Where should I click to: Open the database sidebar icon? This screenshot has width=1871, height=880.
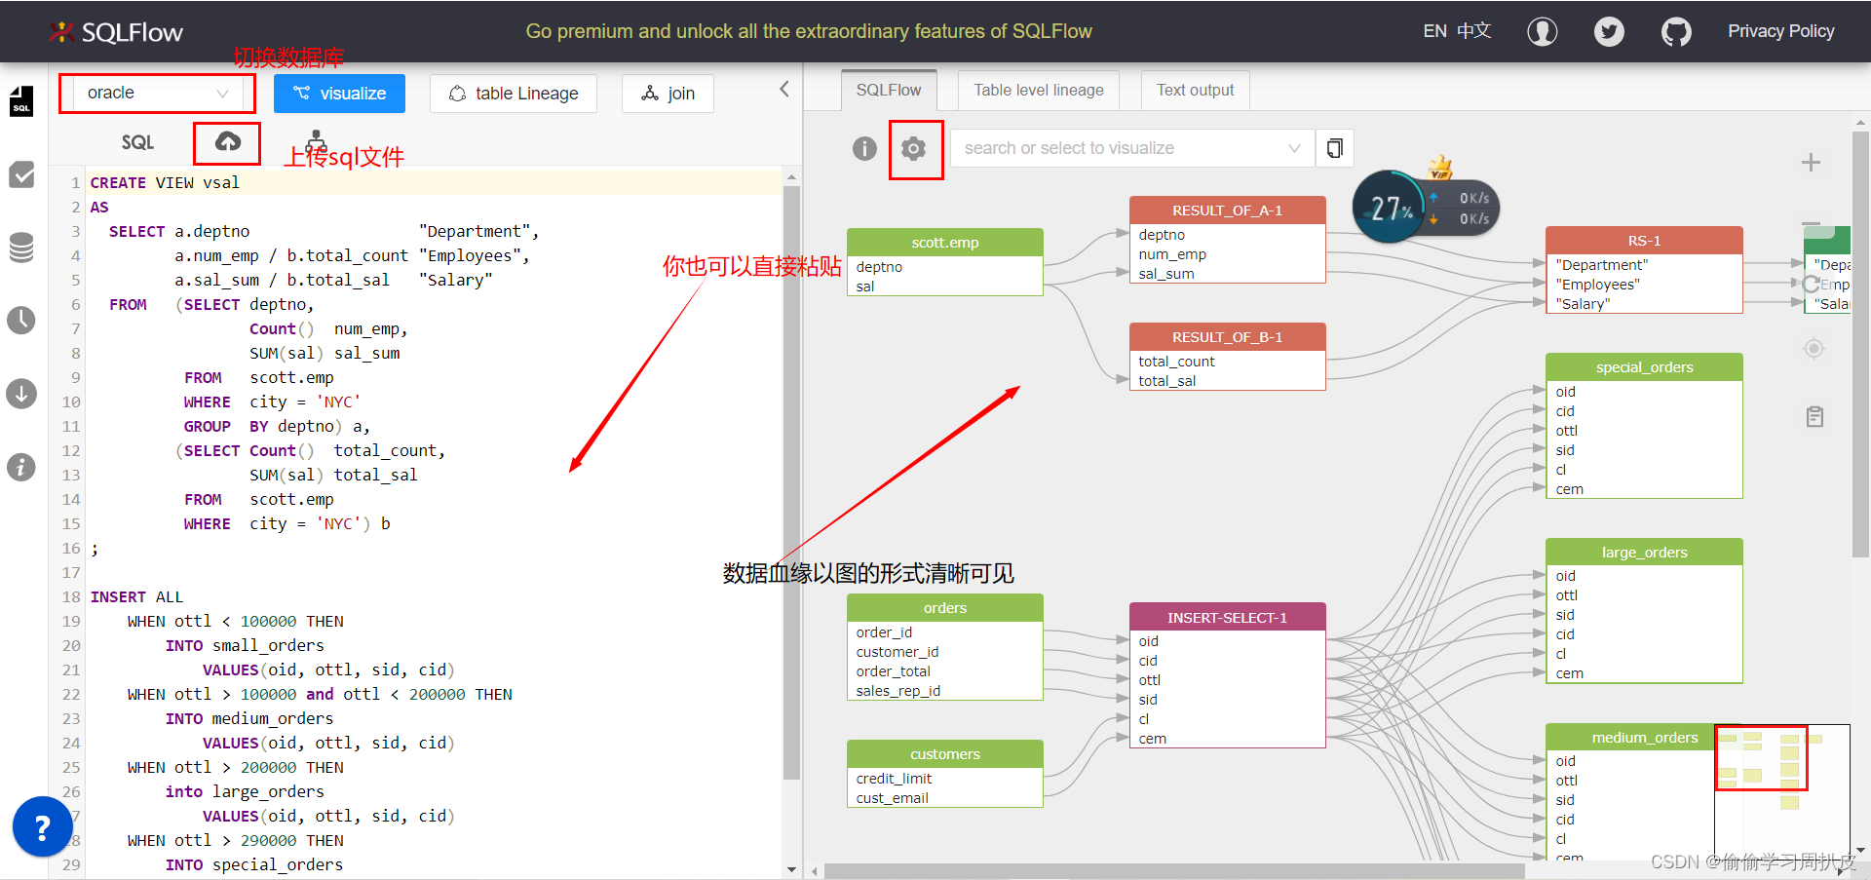pos(21,248)
